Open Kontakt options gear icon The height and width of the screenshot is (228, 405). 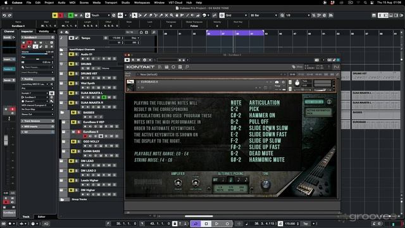173,67
